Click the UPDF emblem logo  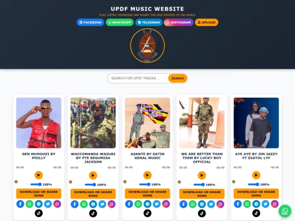[x=147, y=45]
